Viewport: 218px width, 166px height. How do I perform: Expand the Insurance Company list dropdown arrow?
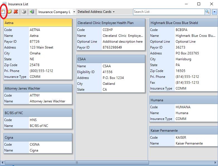pyautogui.click(x=74, y=12)
